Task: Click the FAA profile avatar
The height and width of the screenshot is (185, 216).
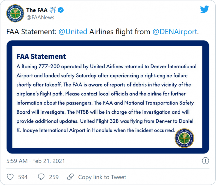Action: point(15,14)
